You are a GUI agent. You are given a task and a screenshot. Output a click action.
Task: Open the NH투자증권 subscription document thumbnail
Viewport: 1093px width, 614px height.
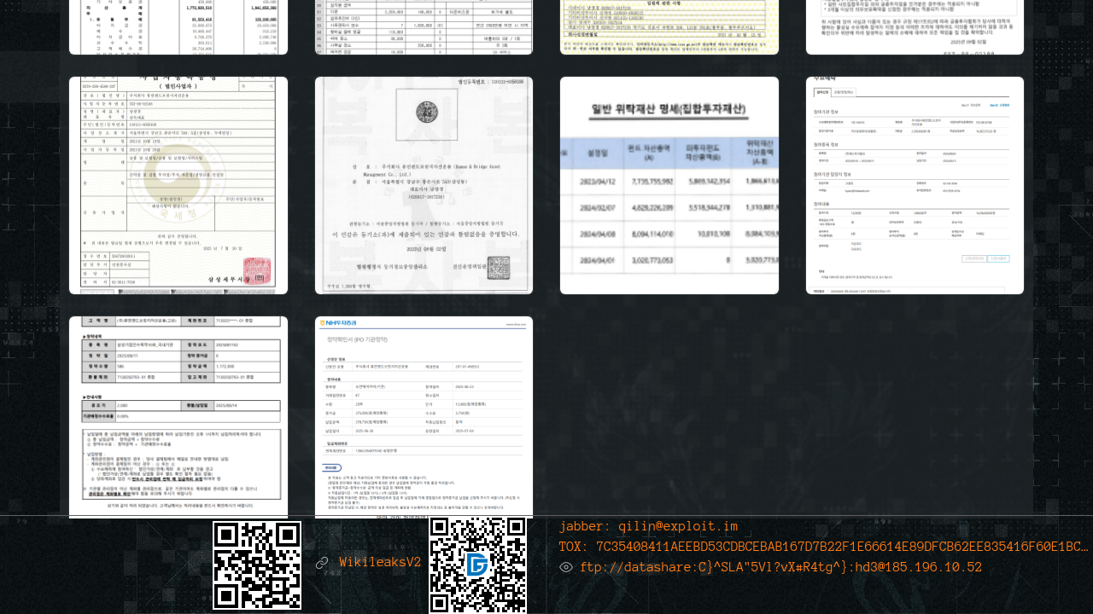pyautogui.click(x=424, y=417)
